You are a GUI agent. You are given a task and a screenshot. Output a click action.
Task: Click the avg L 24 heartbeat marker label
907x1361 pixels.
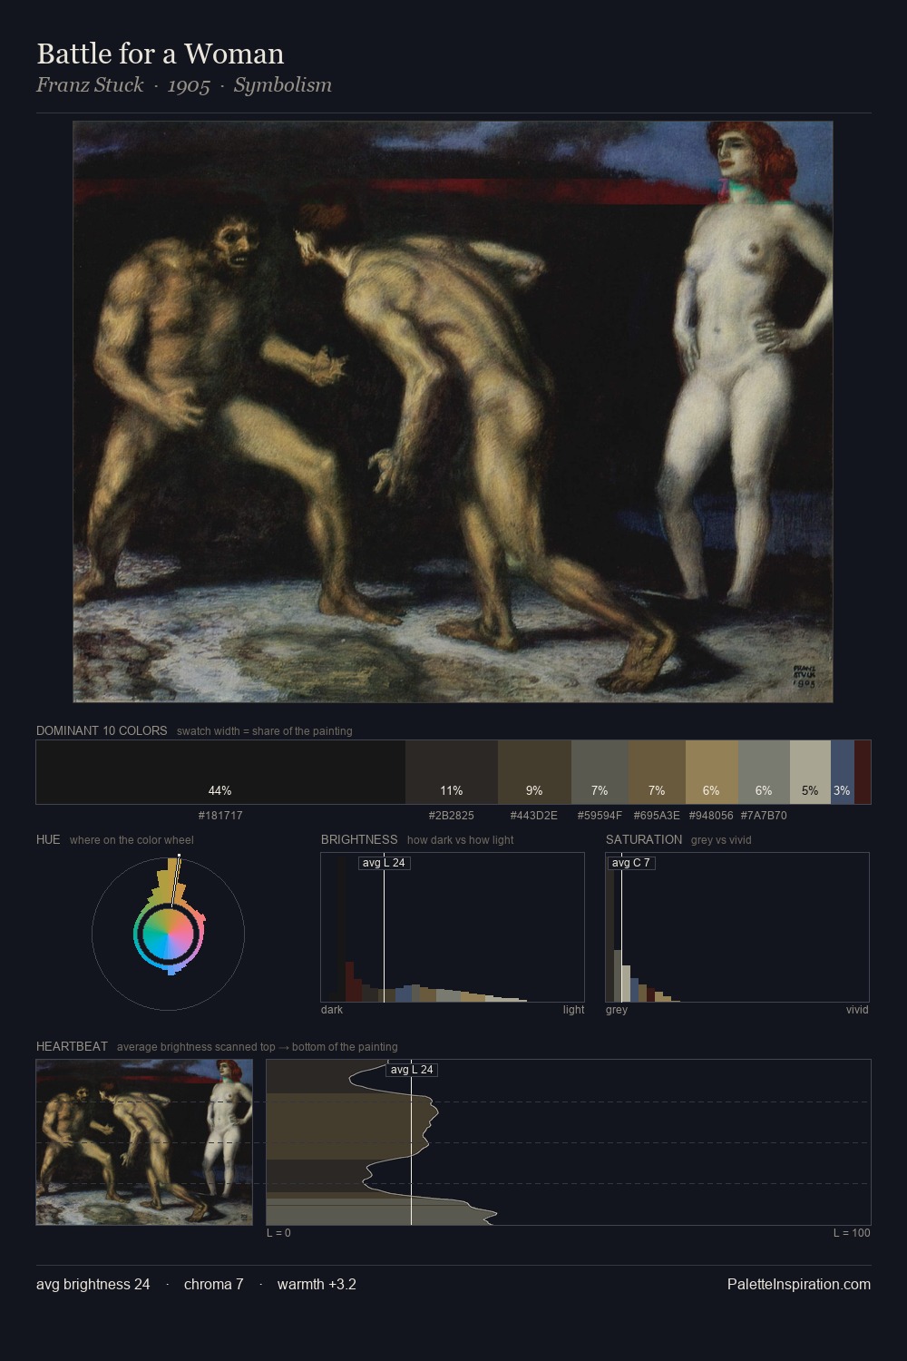pyautogui.click(x=412, y=1070)
